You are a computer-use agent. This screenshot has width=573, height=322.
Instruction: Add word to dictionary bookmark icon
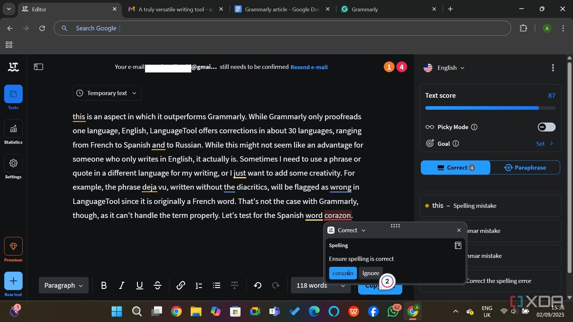coord(458,245)
